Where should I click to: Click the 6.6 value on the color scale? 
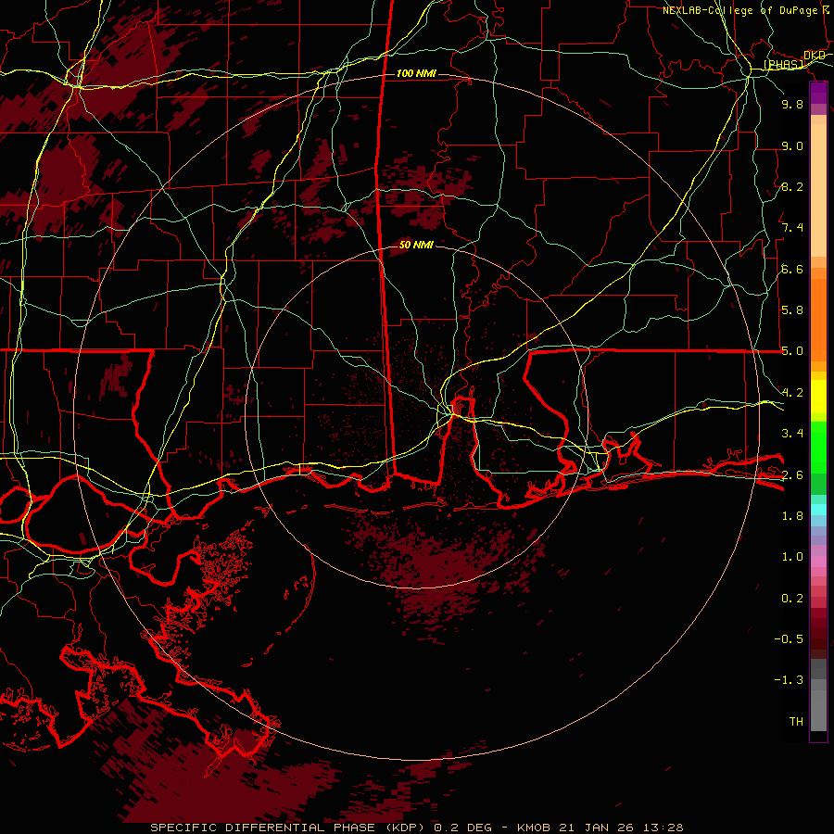coord(792,269)
